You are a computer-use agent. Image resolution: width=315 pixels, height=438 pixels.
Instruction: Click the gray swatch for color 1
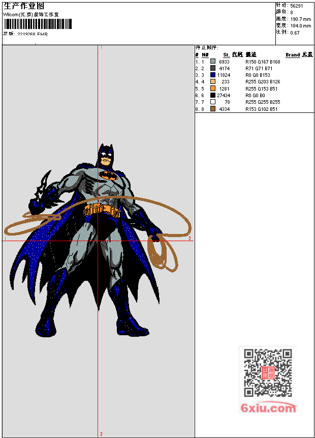point(213,61)
